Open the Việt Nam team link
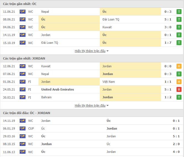 pos(109,82)
